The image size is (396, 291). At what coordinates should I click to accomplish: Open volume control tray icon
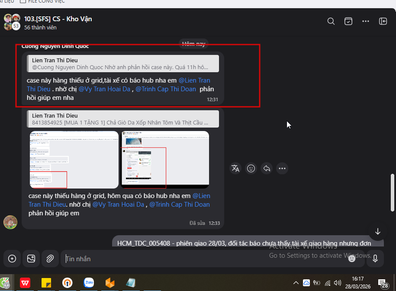(x=338, y=283)
